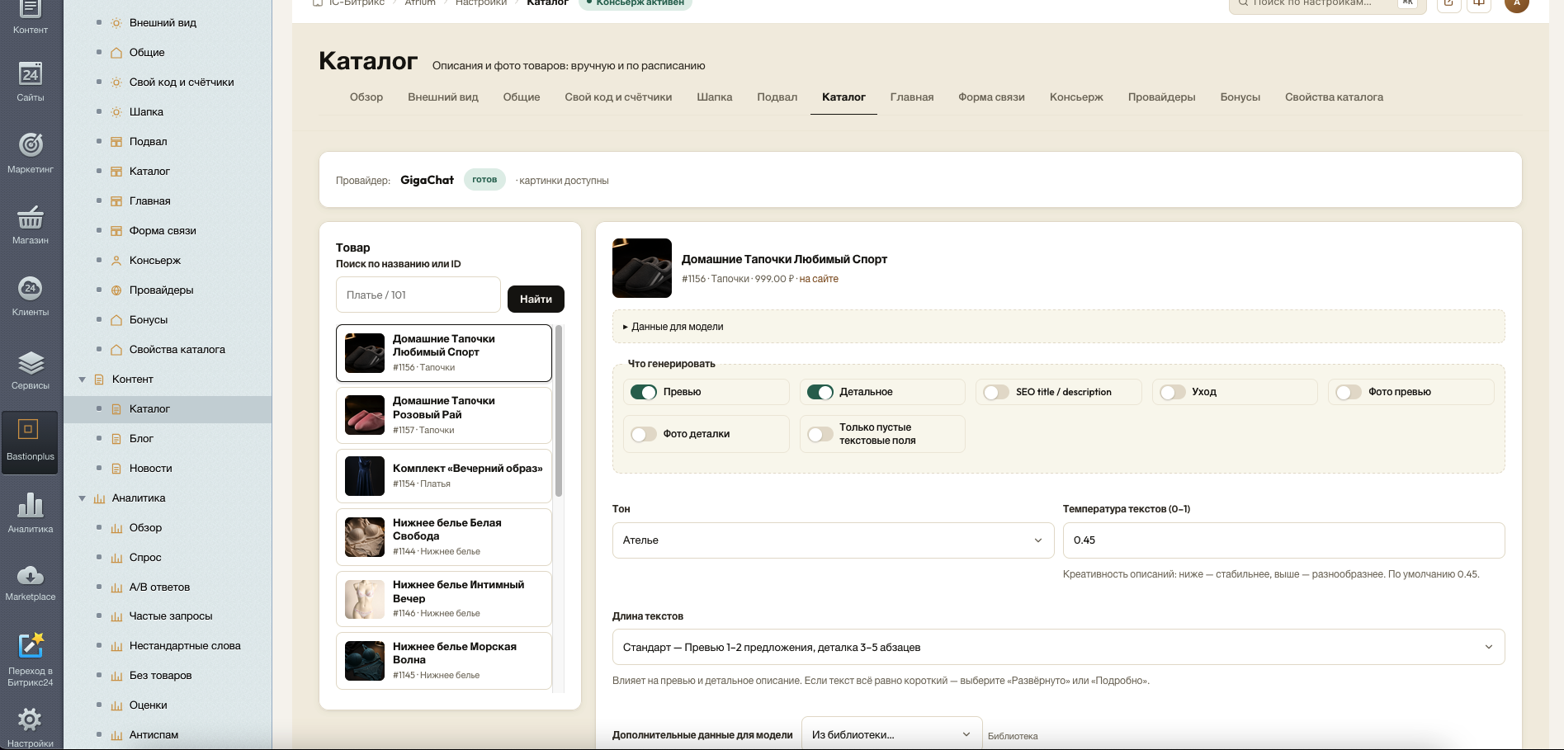Viewport: 1564px width, 750px height.
Task: Click Консьерж item icon in tree
Action: tap(116, 261)
